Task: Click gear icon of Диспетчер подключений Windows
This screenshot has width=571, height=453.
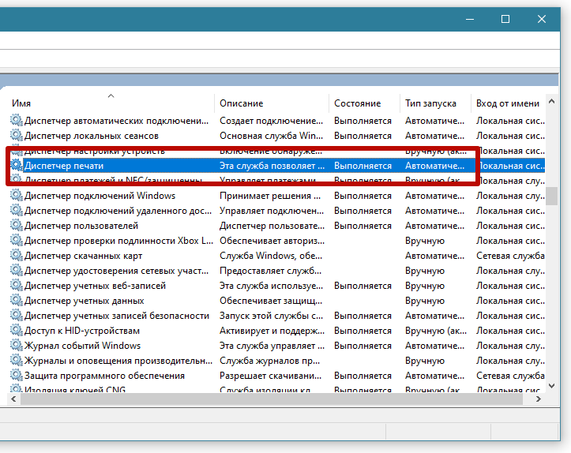Action: (x=16, y=196)
